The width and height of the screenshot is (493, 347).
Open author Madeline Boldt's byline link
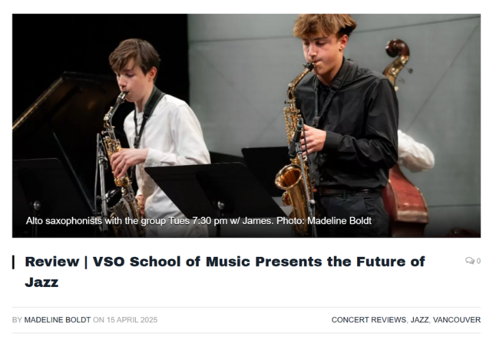57,320
